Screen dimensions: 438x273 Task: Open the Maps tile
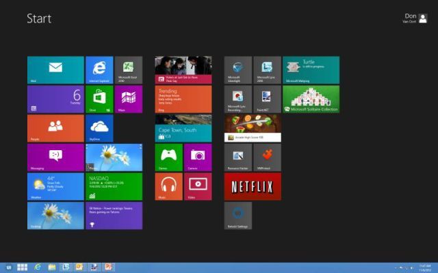pyautogui.click(x=129, y=99)
